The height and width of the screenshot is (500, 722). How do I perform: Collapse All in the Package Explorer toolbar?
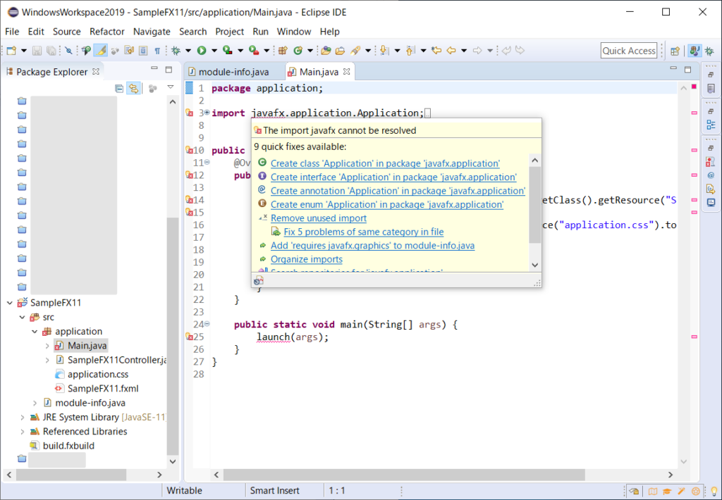coord(118,88)
